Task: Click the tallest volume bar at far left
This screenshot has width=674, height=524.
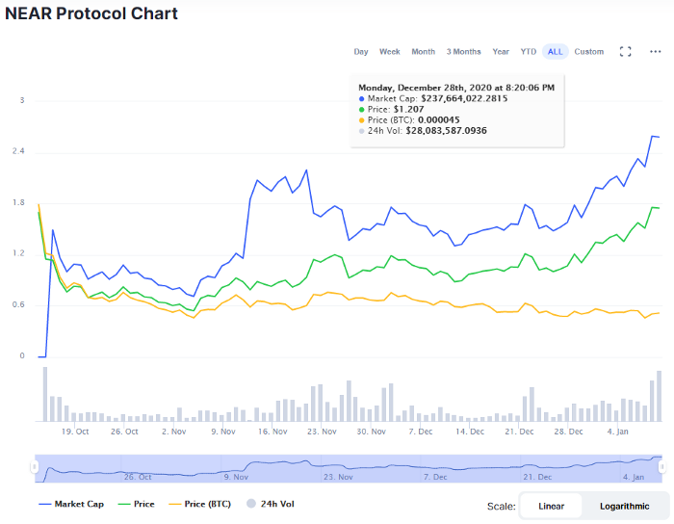Action: coord(44,394)
